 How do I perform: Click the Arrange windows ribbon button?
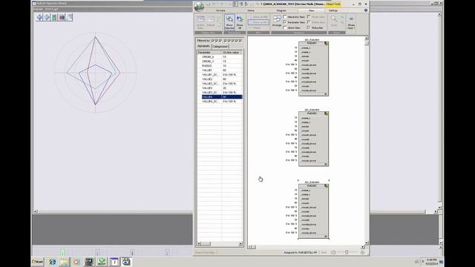coord(277,22)
